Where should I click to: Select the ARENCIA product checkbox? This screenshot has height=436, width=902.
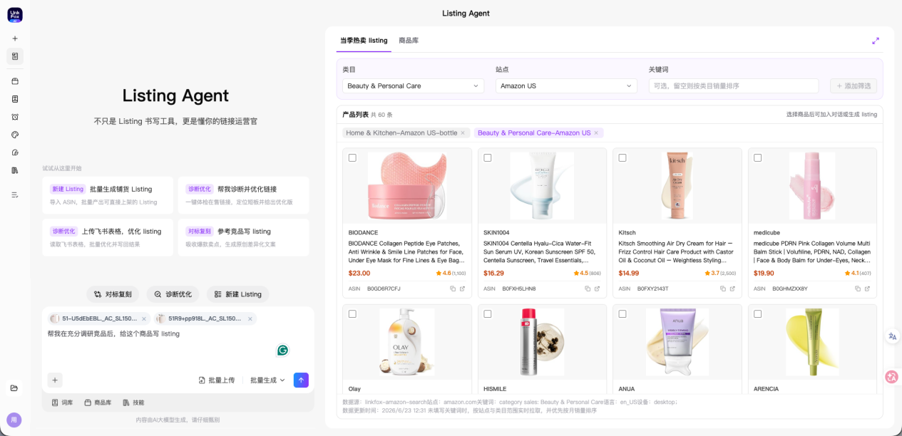click(757, 313)
